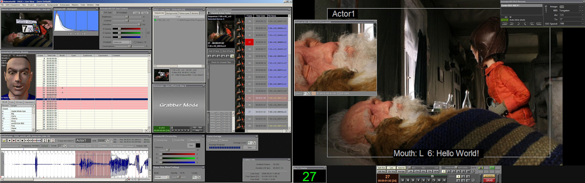
Task: Click the Audioscope speaker icon
Action: pos(4,141)
